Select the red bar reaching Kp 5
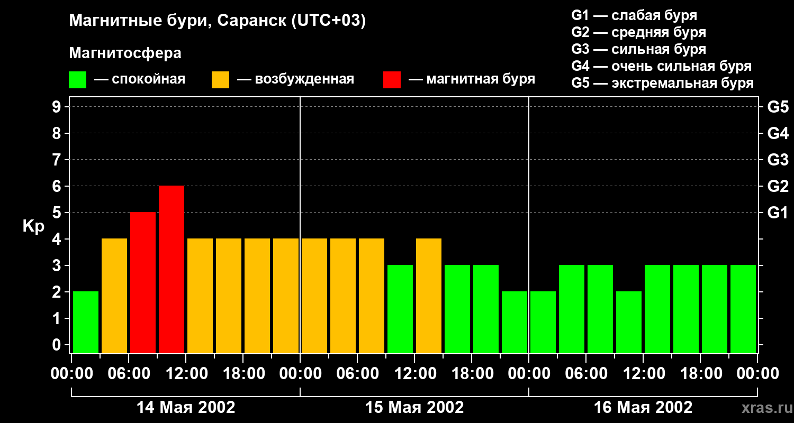This screenshot has height=423, width=794. (x=143, y=282)
